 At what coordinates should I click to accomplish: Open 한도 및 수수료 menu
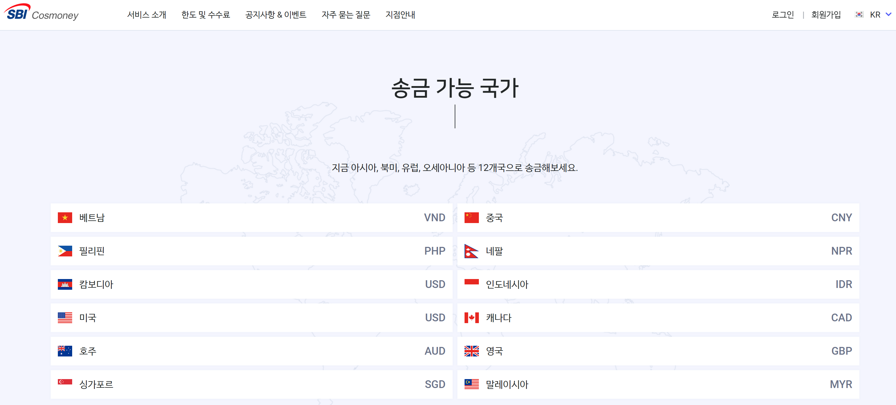tap(205, 15)
